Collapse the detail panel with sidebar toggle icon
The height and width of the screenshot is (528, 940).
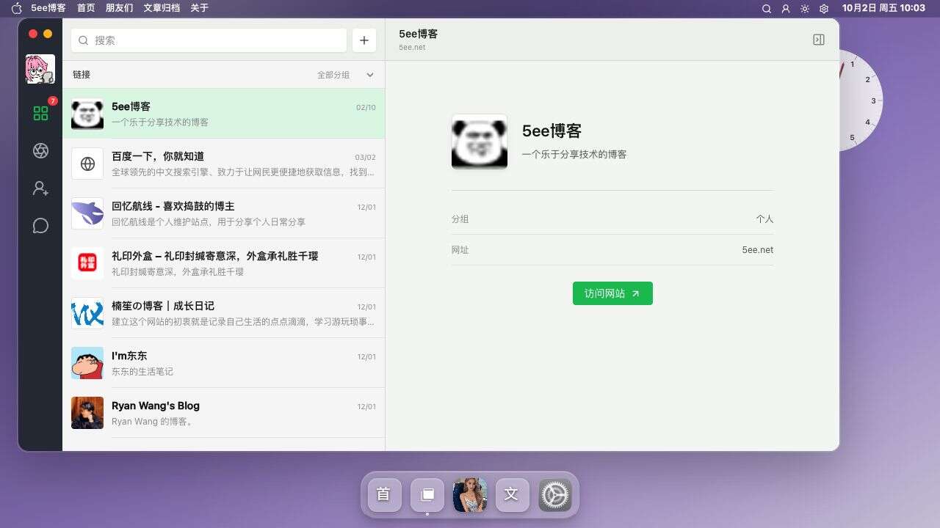tap(819, 40)
